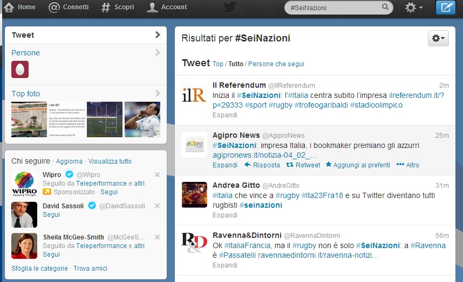Screen dimensions: 463x282
Task: Open the Connetti tab
Action: click(x=69, y=7)
